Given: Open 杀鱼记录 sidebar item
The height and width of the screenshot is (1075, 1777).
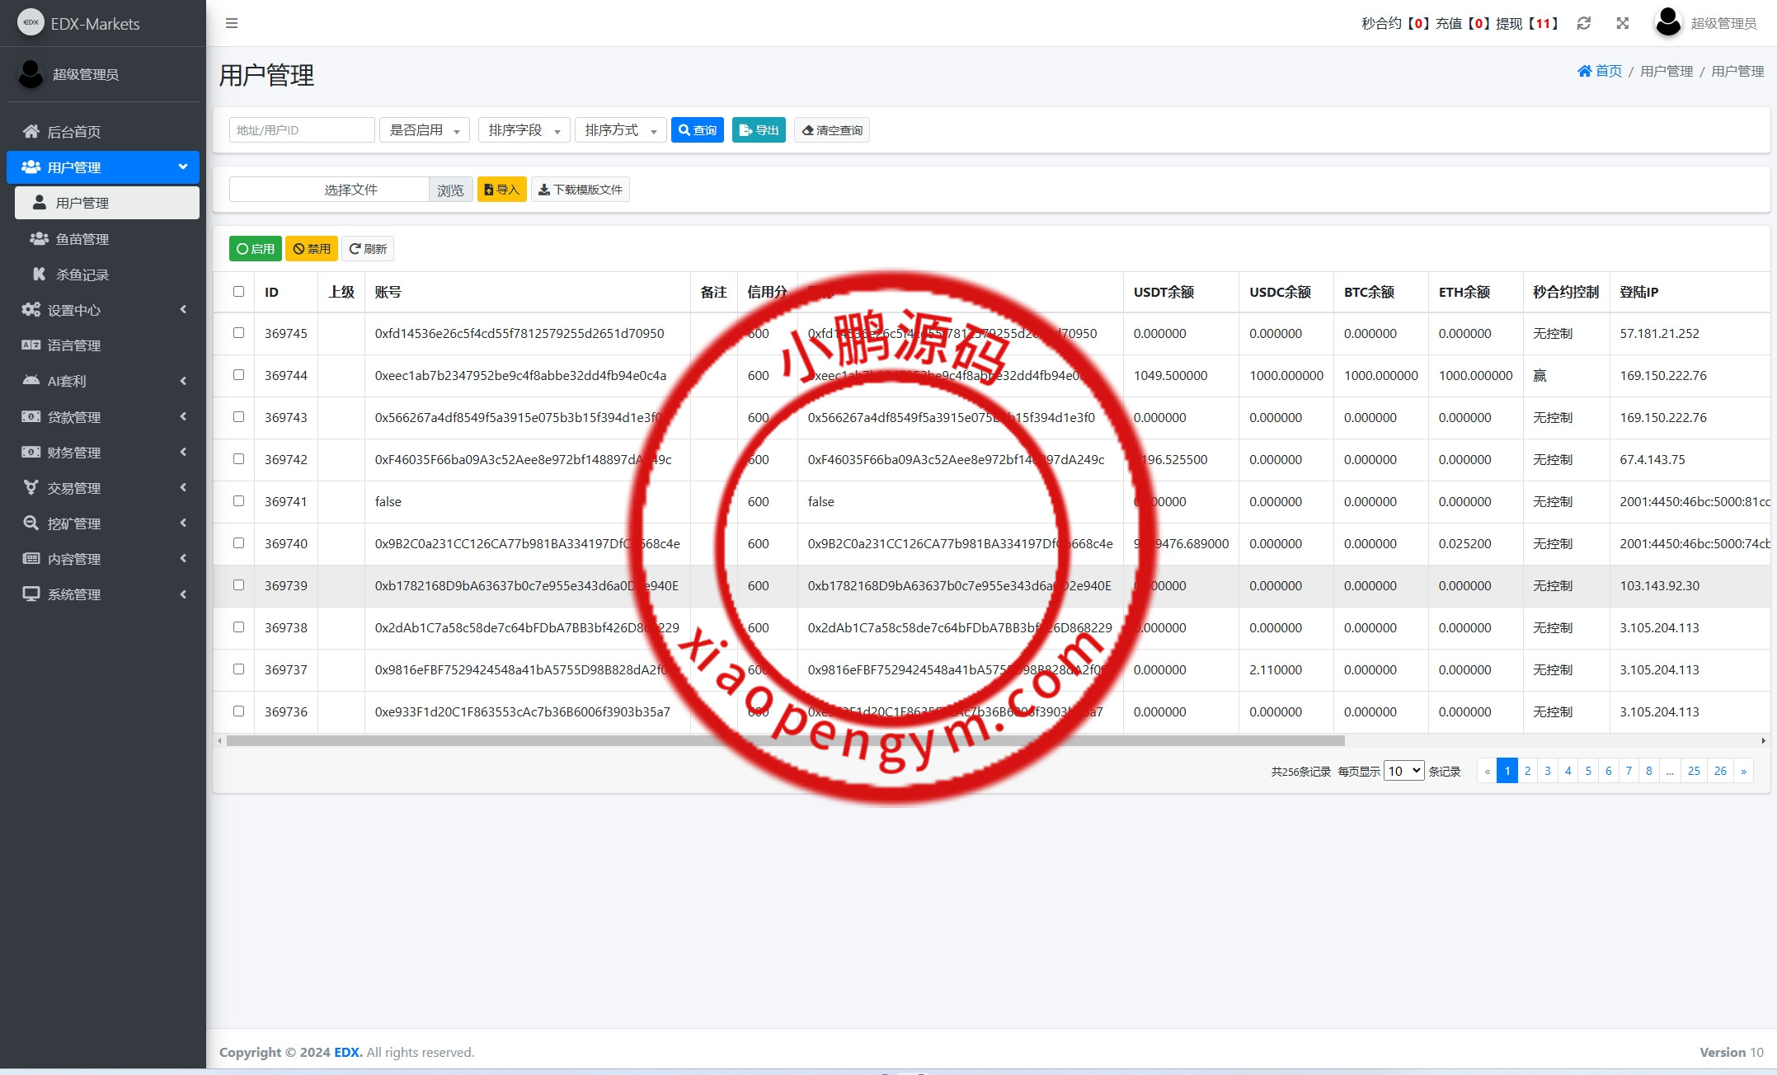Looking at the screenshot, I should click(82, 275).
